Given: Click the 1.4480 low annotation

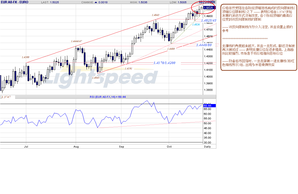Looking at the screenshot, I should pos(171,49).
